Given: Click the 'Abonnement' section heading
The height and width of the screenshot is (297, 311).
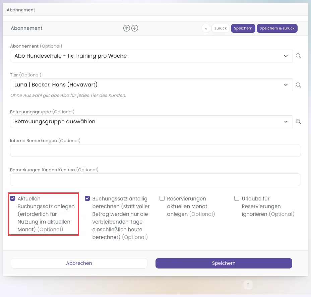Looking at the screenshot, I should click(x=26, y=28).
